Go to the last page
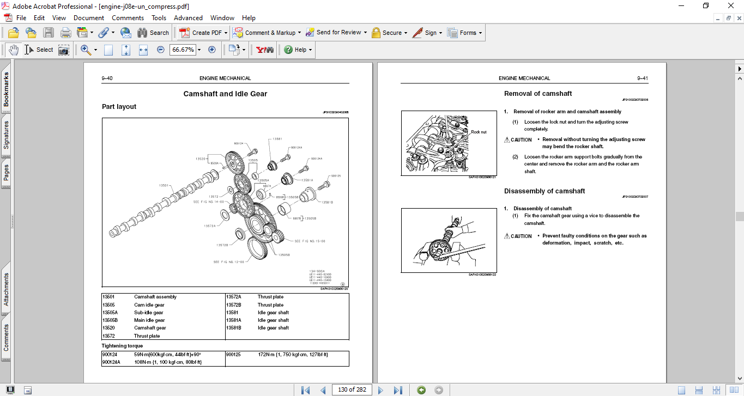The height and width of the screenshot is (396, 744). click(398, 389)
